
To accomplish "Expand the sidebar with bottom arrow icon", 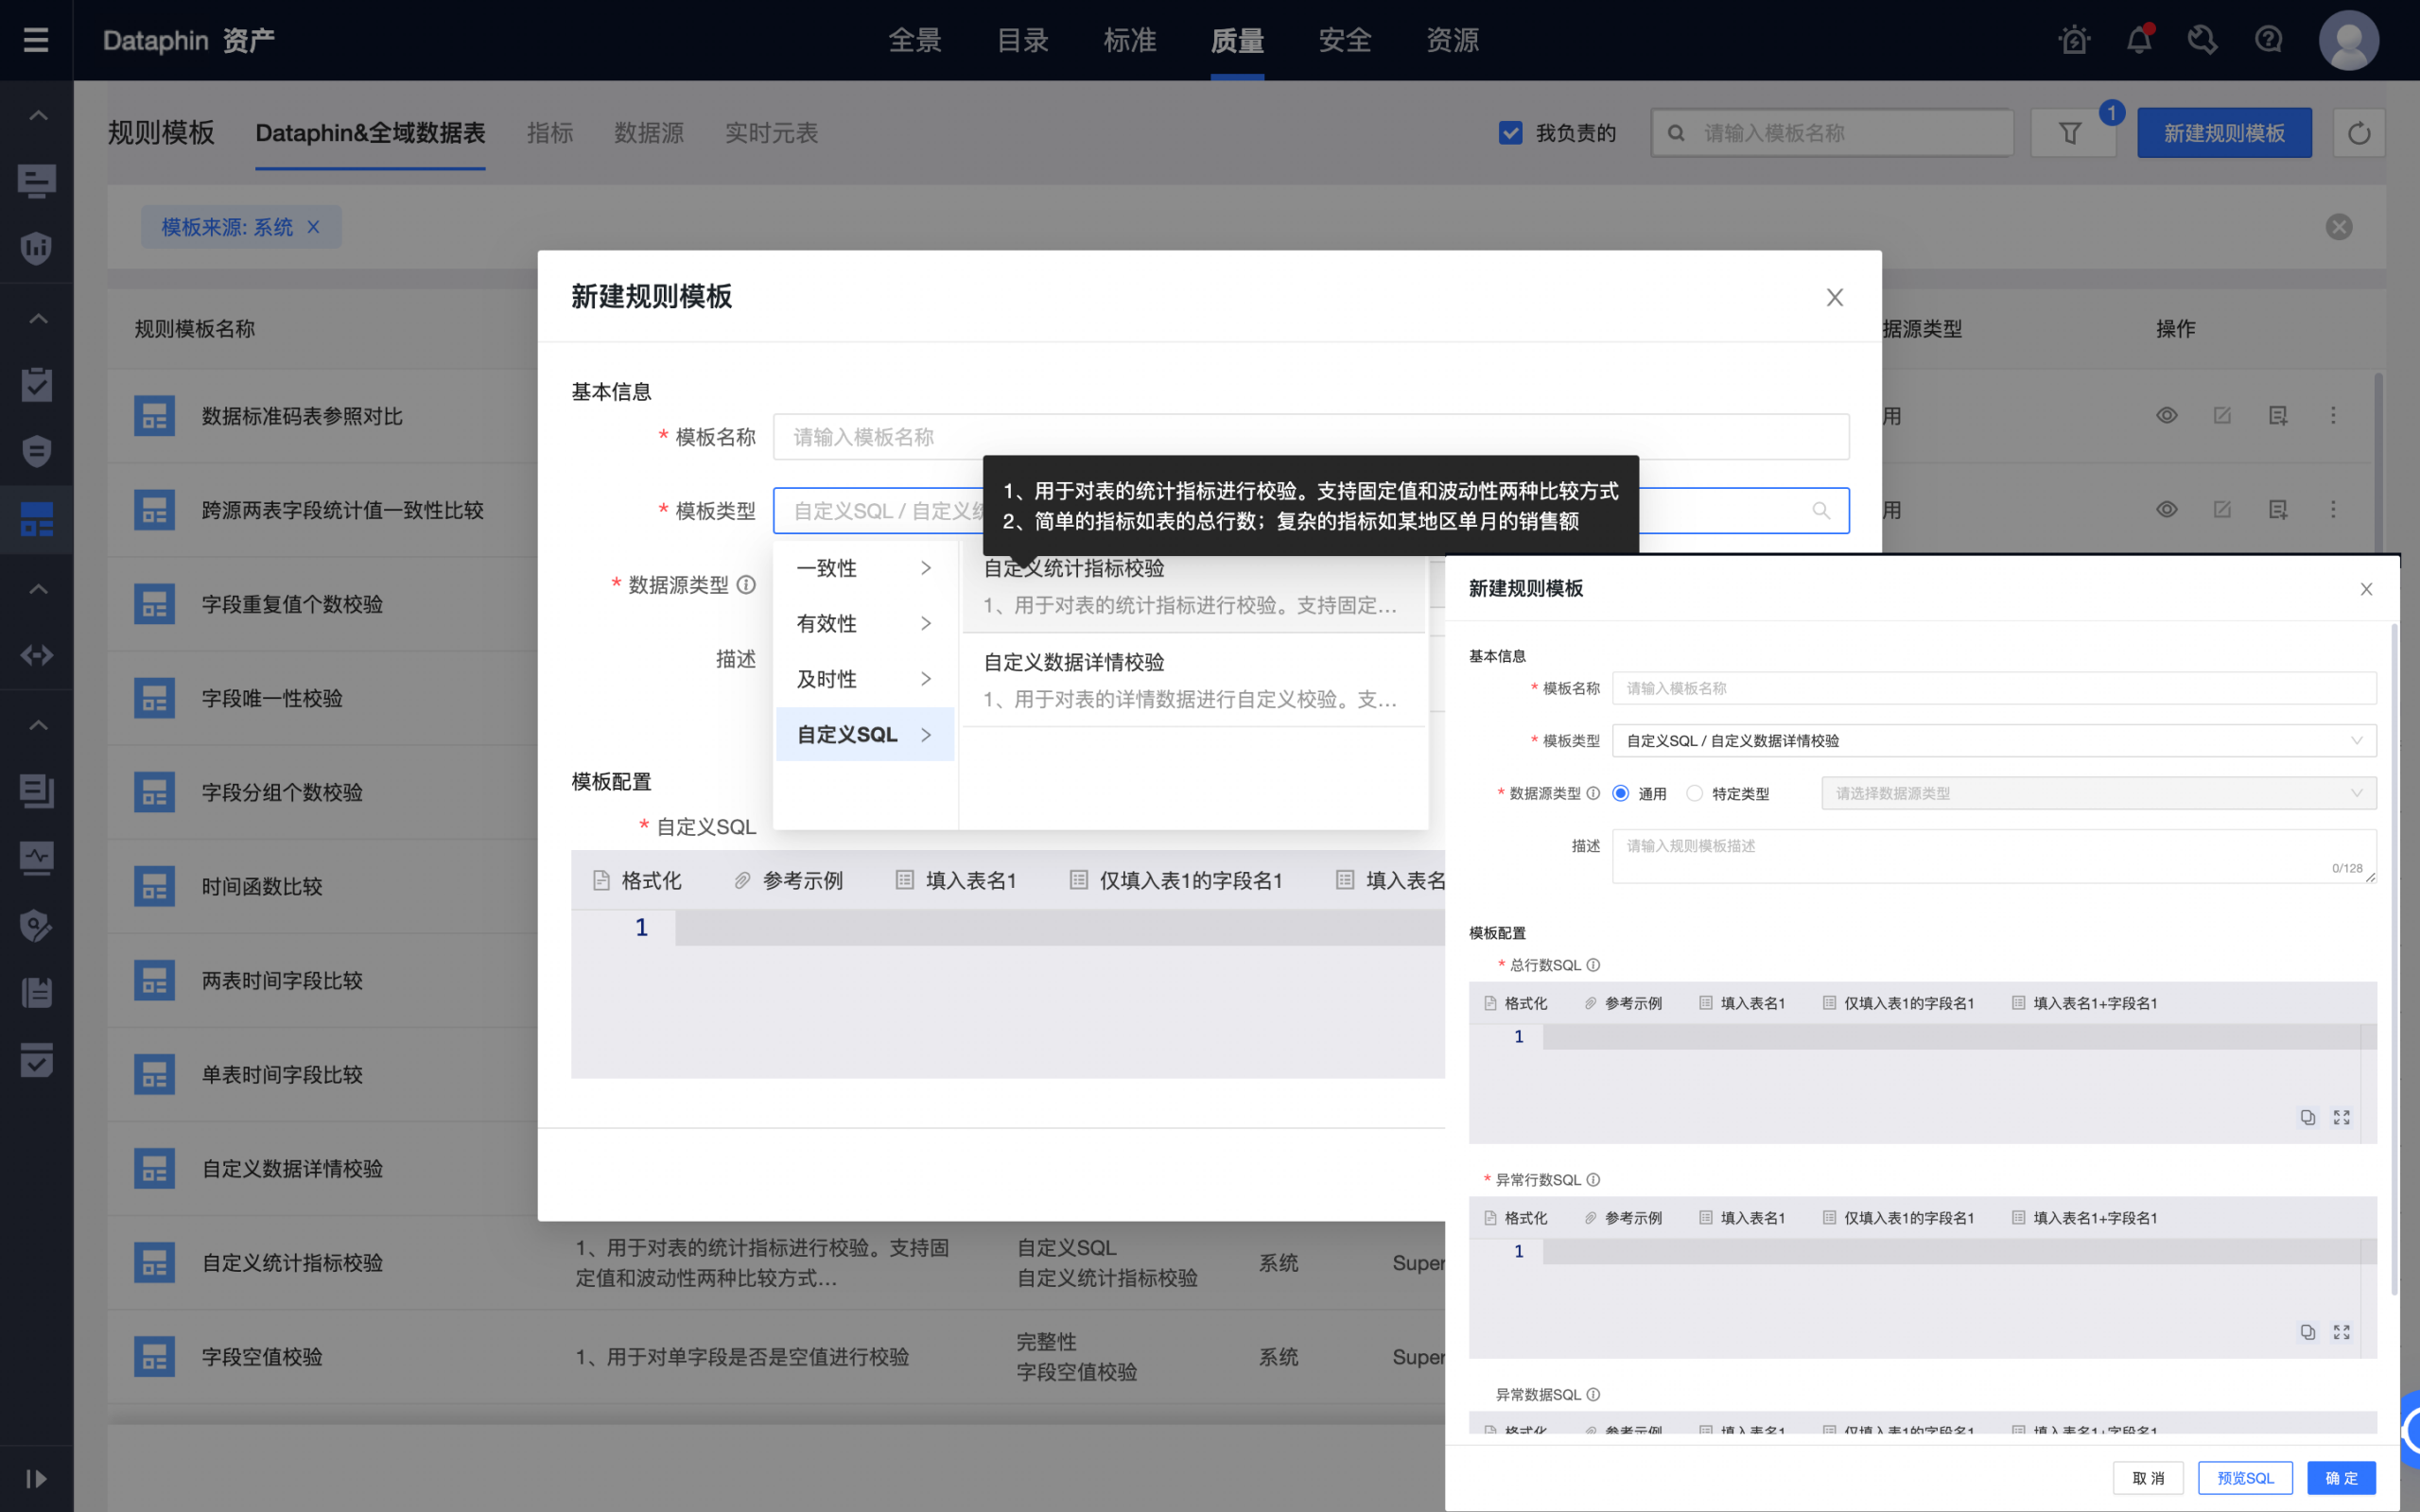I will pos(36,1478).
